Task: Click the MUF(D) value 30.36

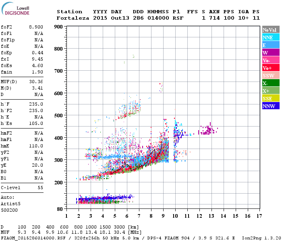Action: [36, 82]
